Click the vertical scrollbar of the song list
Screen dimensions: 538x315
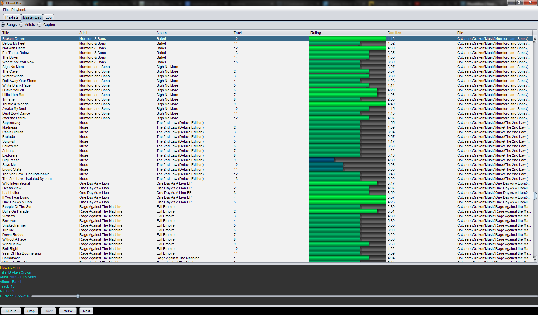(x=535, y=149)
